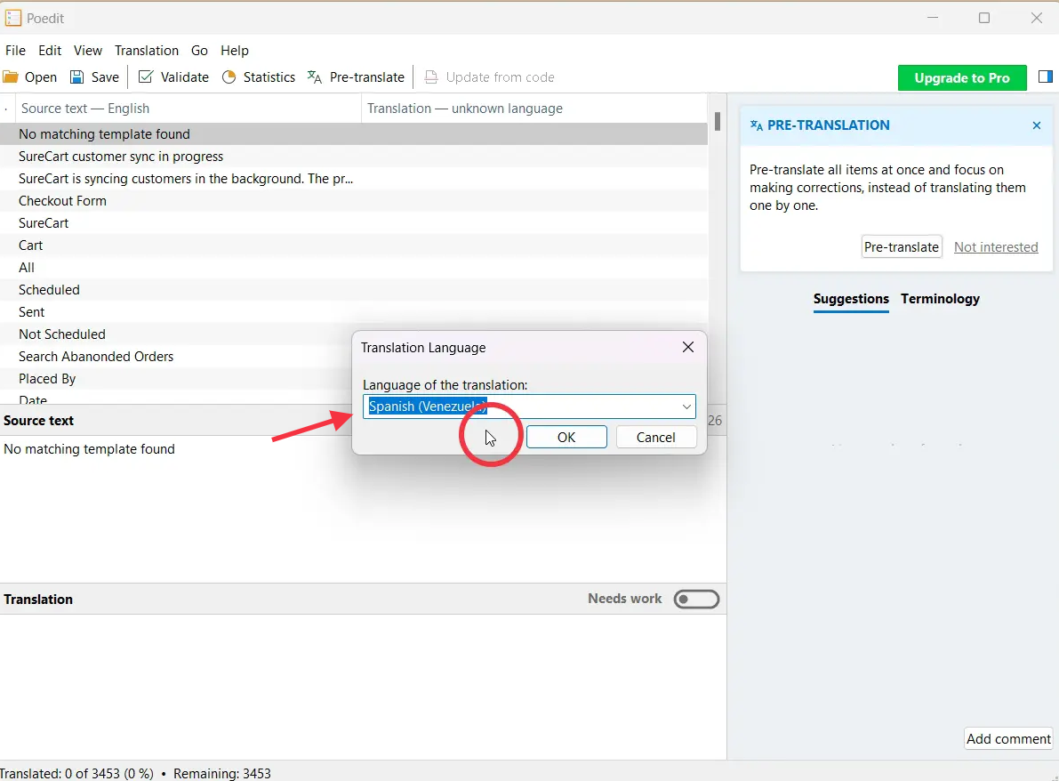1059x781 pixels.
Task: Click the Pre-translate toolbar icon
Action: click(x=315, y=77)
